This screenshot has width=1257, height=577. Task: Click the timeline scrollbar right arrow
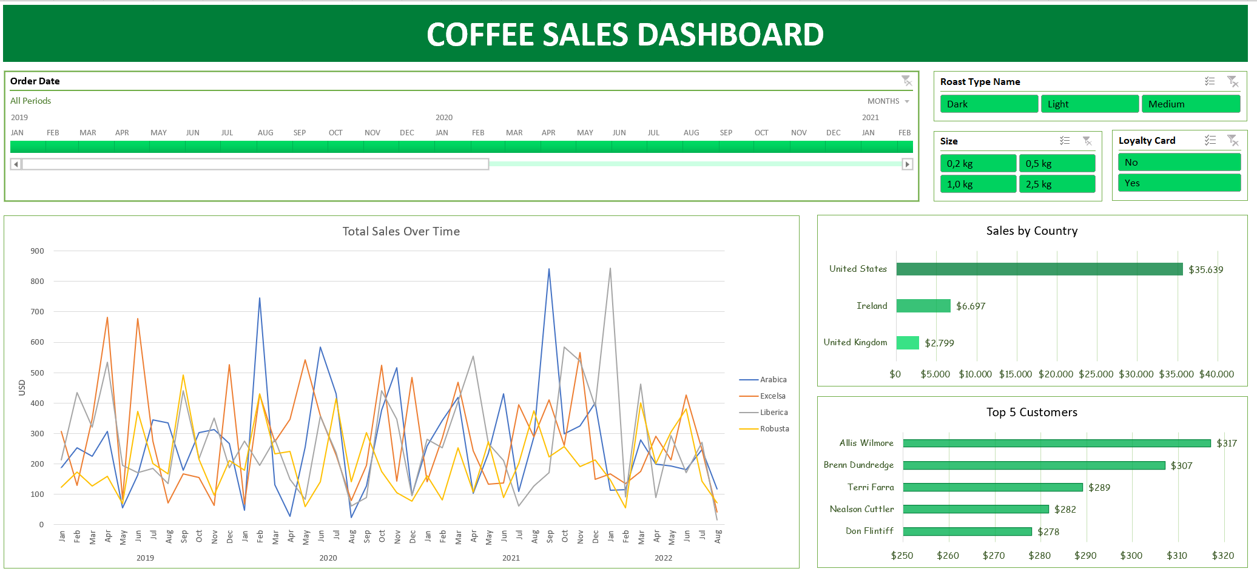pos(906,164)
